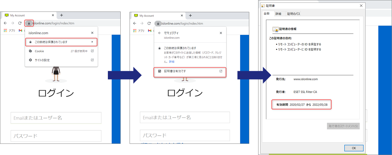Follow the 詳細 link in the security popup
Screen dimensions: 392x155
pyautogui.click(x=172, y=62)
